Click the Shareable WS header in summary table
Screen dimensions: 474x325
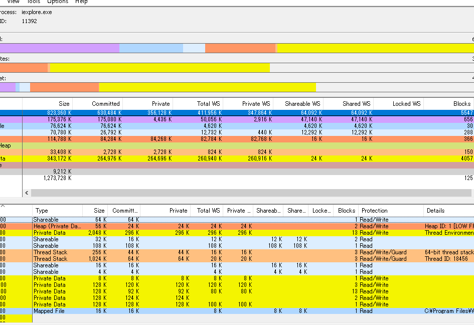coord(302,104)
